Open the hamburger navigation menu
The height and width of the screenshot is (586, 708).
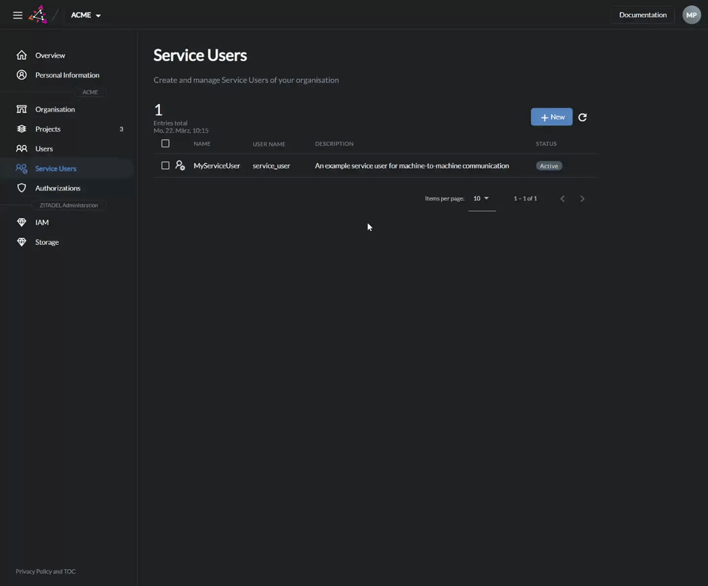point(17,14)
